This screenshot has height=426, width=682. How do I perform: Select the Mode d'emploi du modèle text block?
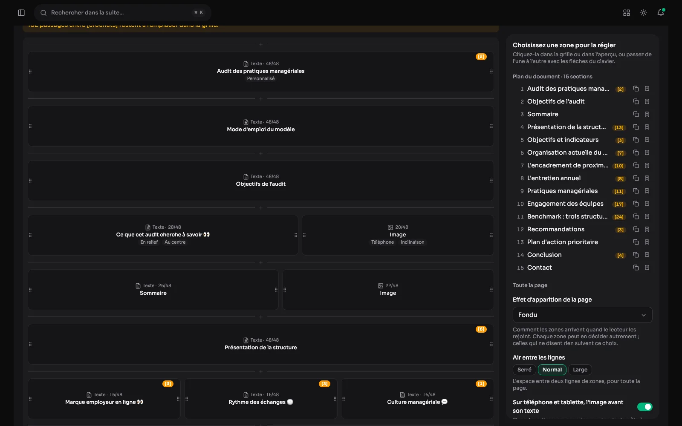(261, 126)
